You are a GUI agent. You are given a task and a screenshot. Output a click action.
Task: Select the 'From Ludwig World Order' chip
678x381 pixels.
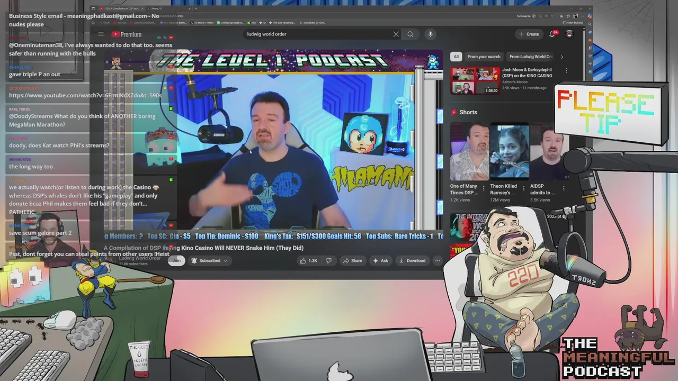coord(530,57)
